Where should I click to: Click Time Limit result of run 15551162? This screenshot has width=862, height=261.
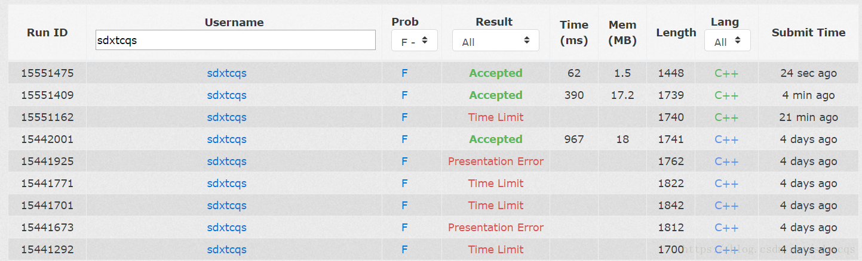coord(496,117)
